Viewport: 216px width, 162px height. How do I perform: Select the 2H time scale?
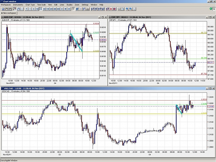[x=51, y=9]
